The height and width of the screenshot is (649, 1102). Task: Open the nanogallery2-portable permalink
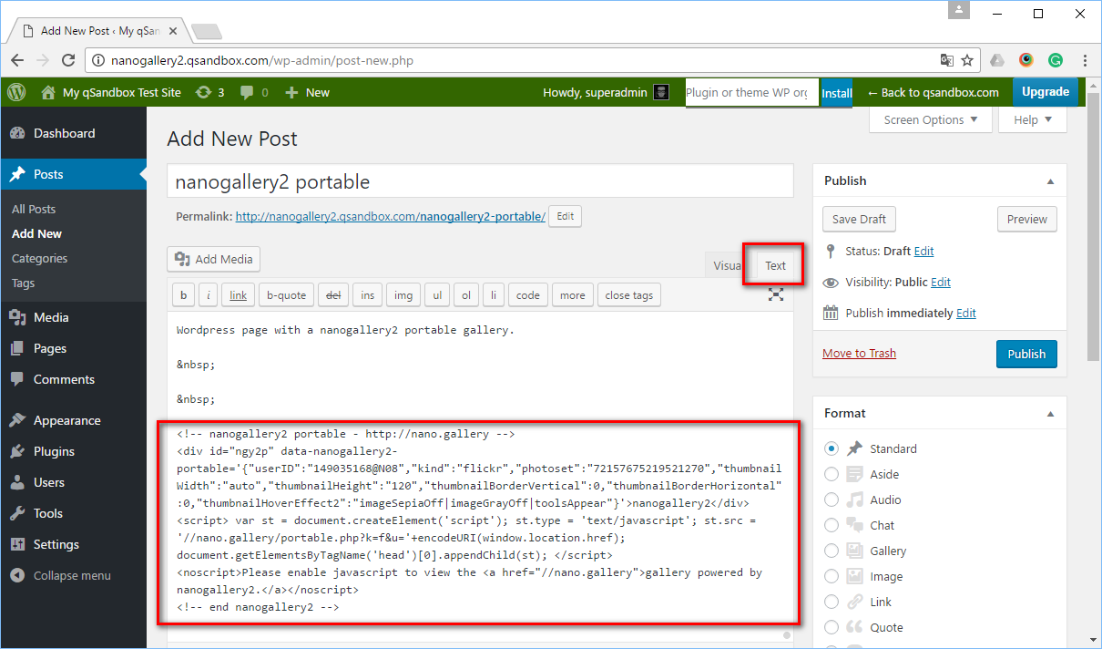coord(391,216)
